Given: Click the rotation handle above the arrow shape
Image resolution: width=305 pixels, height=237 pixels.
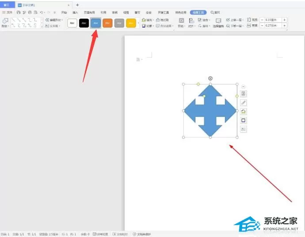Looking at the screenshot, I should pos(210,78).
